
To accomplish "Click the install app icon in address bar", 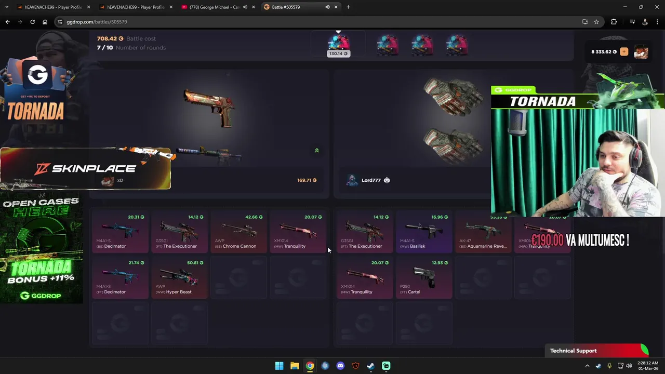I will tap(585, 22).
